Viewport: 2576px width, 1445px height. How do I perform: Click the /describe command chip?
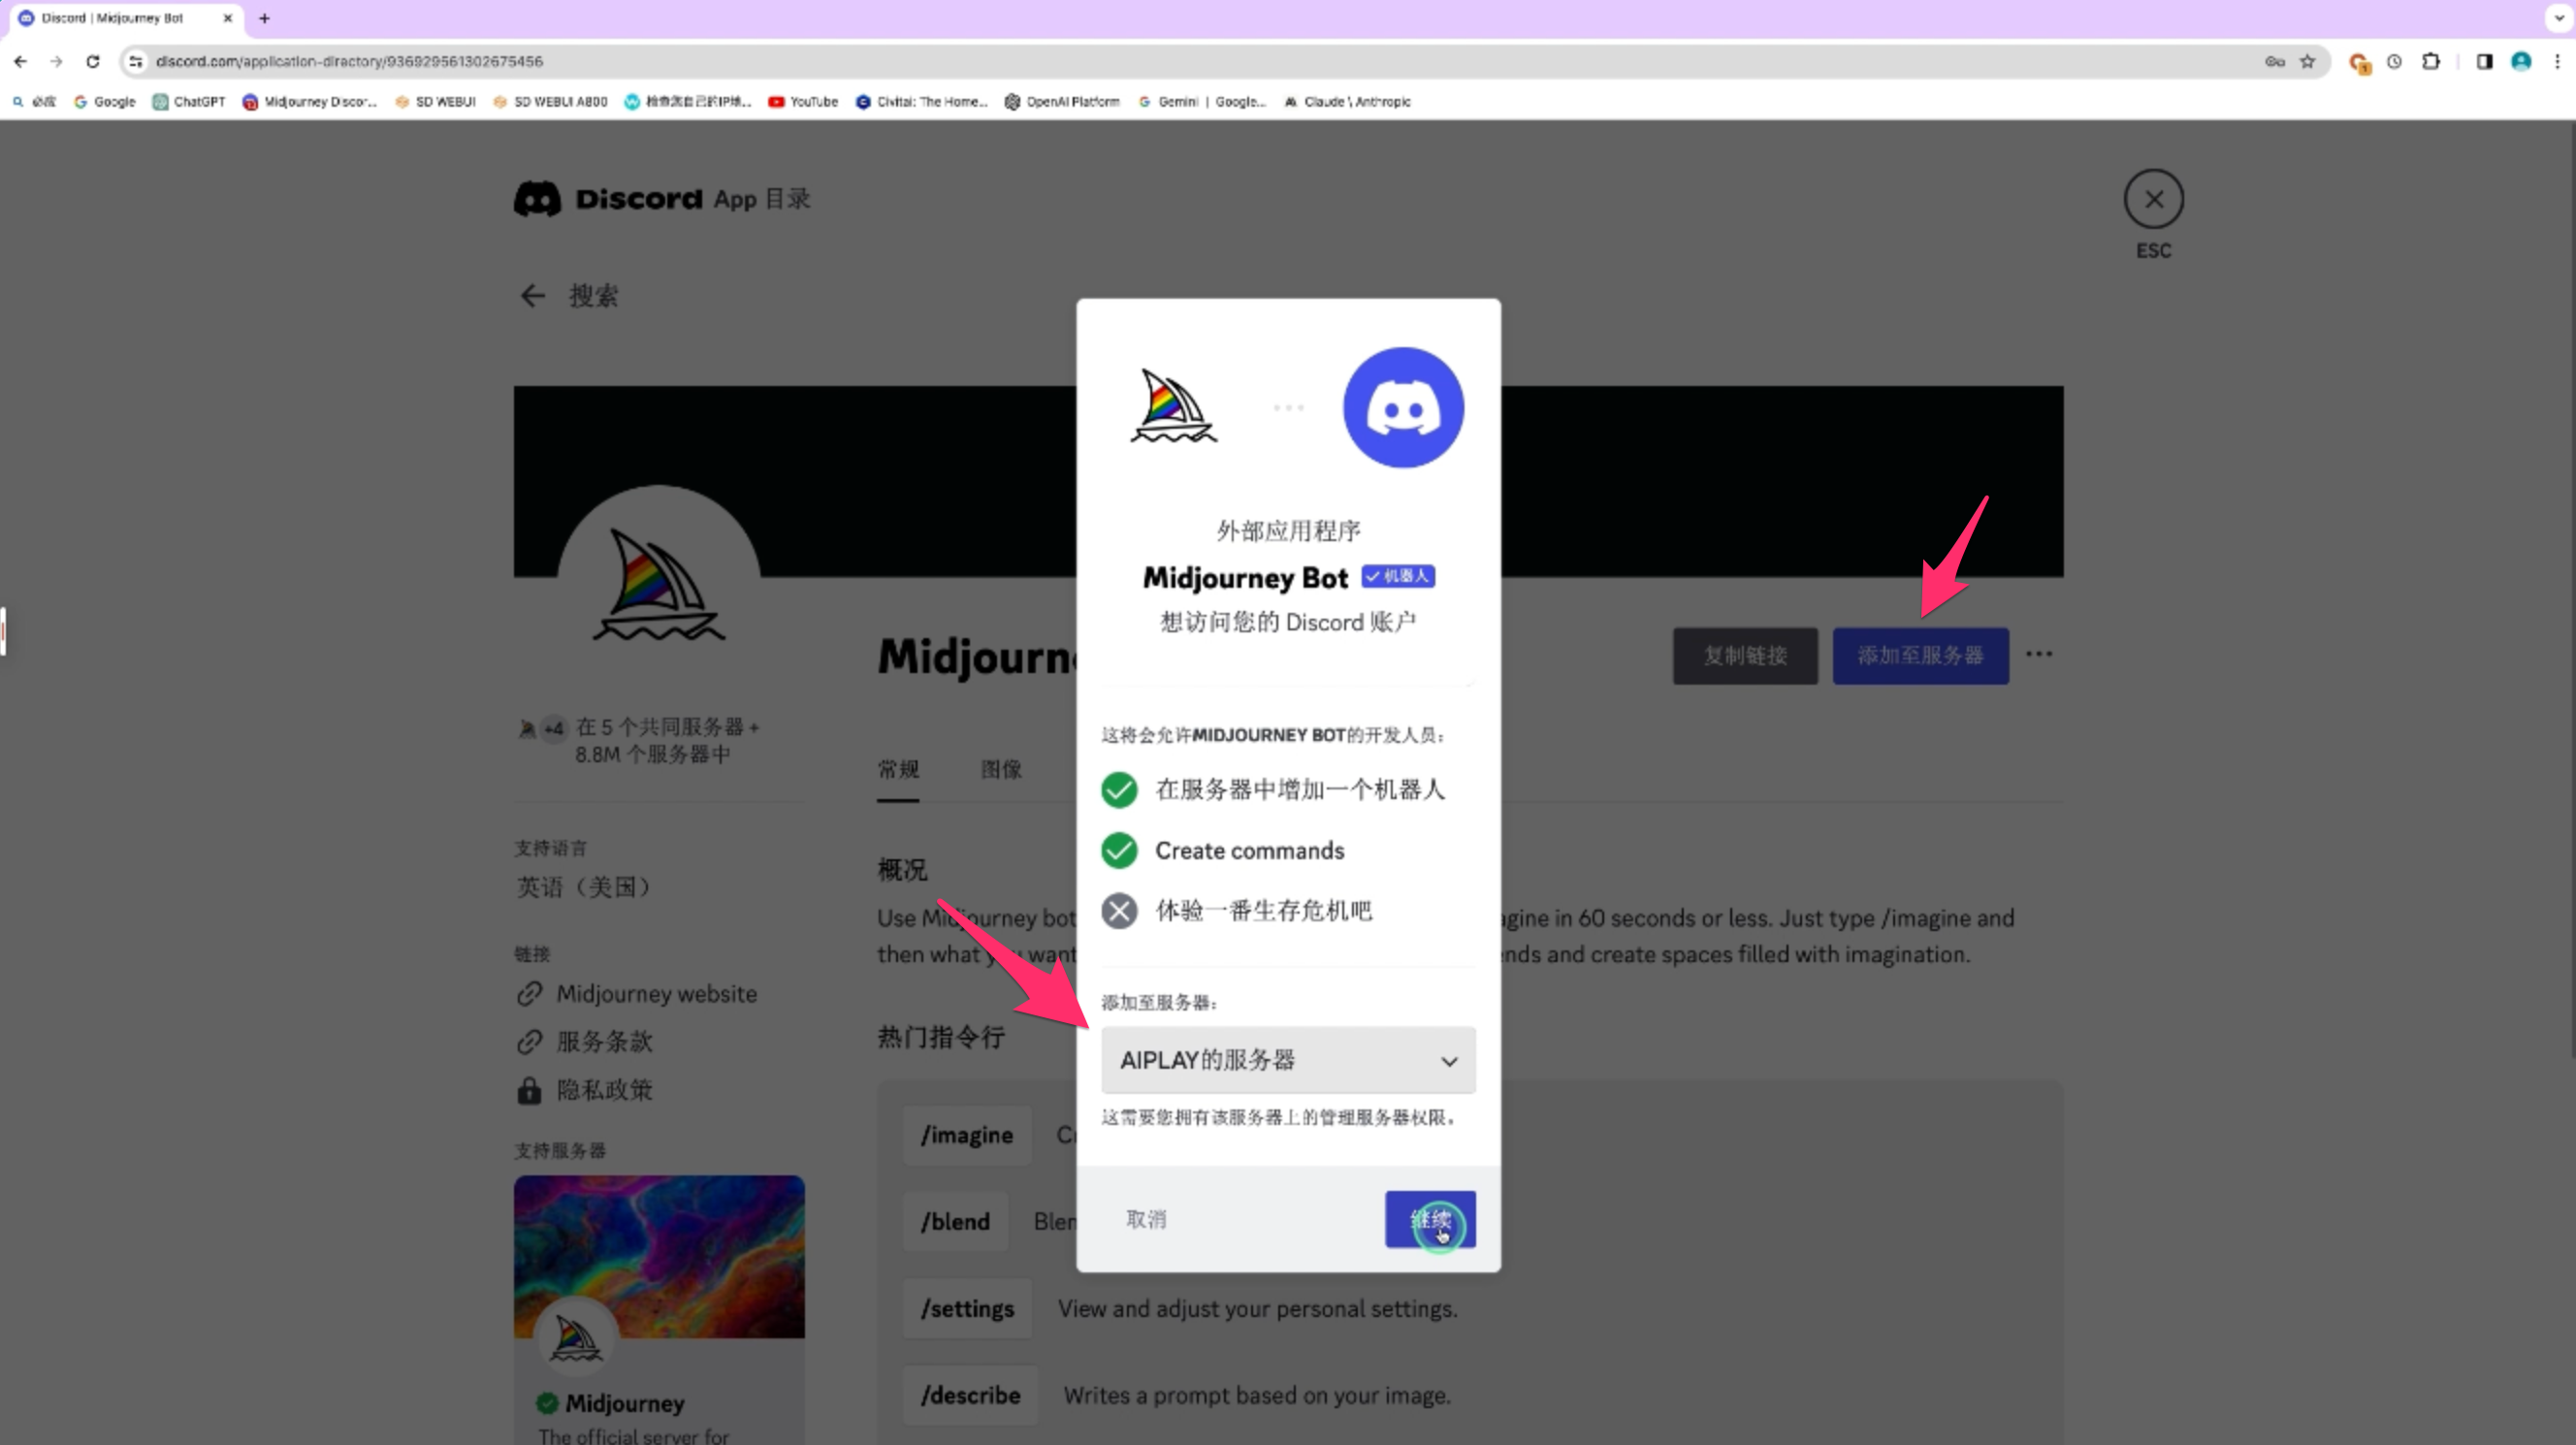pyautogui.click(x=970, y=1396)
